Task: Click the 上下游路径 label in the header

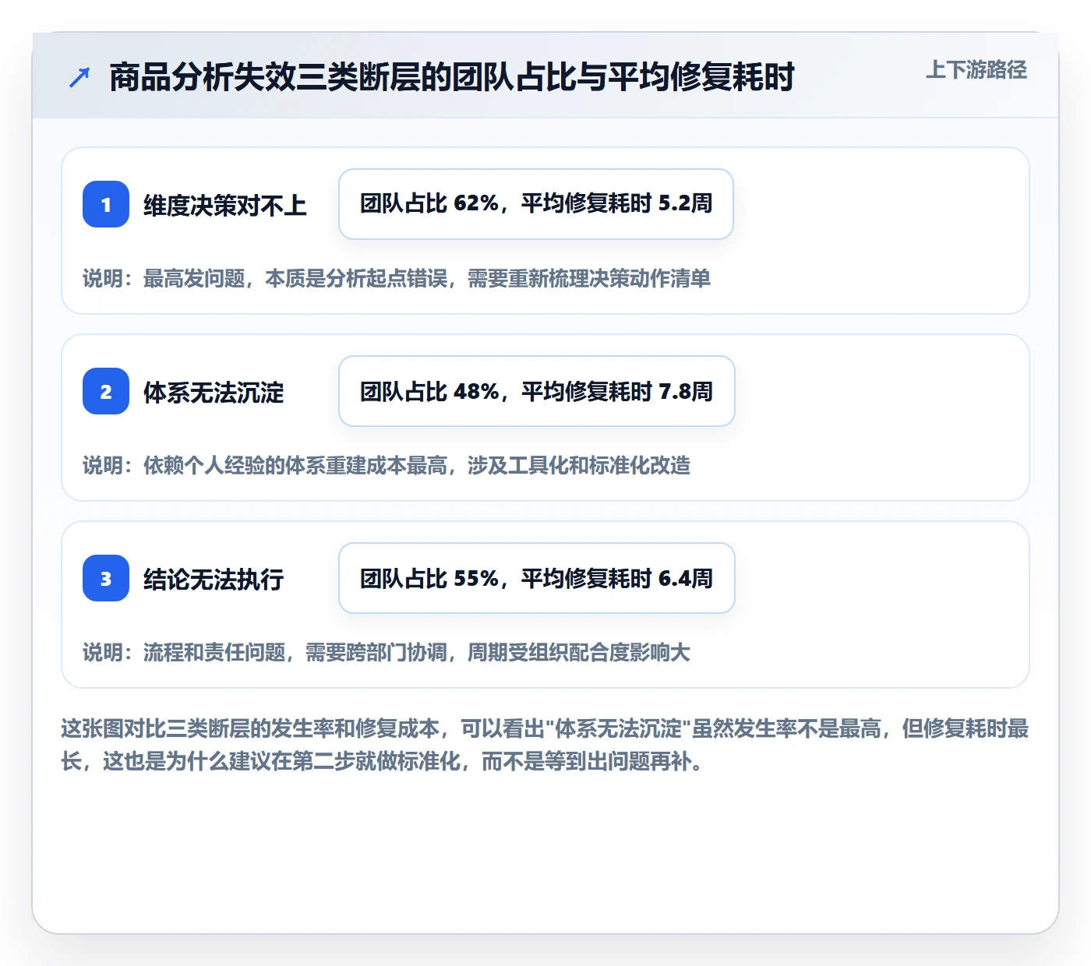Action: point(976,70)
